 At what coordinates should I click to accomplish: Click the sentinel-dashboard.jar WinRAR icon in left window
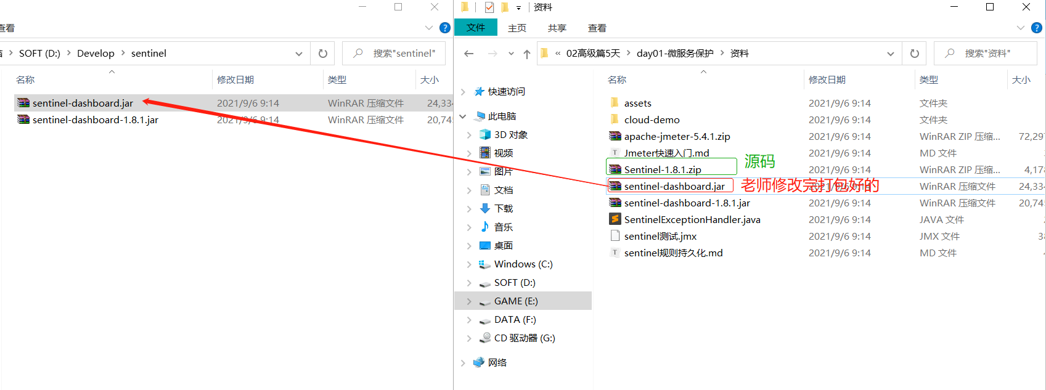23,103
